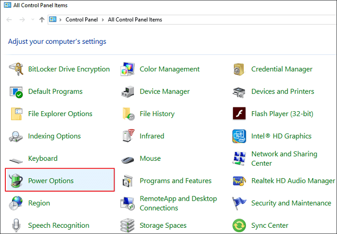337x234 pixels.
Task: Open the Power Options battery icon
Action: [16, 181]
